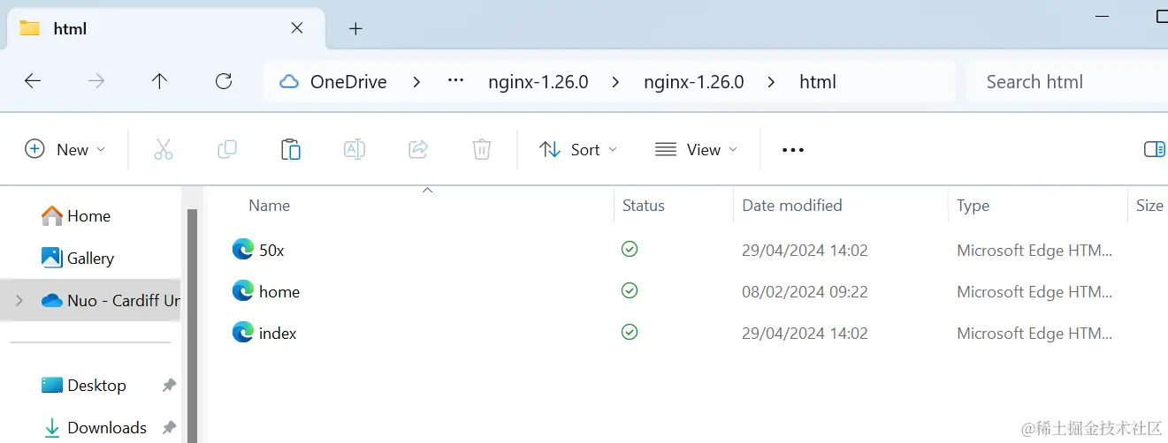Click the Delete trash icon
This screenshot has width=1168, height=443.
pos(482,149)
